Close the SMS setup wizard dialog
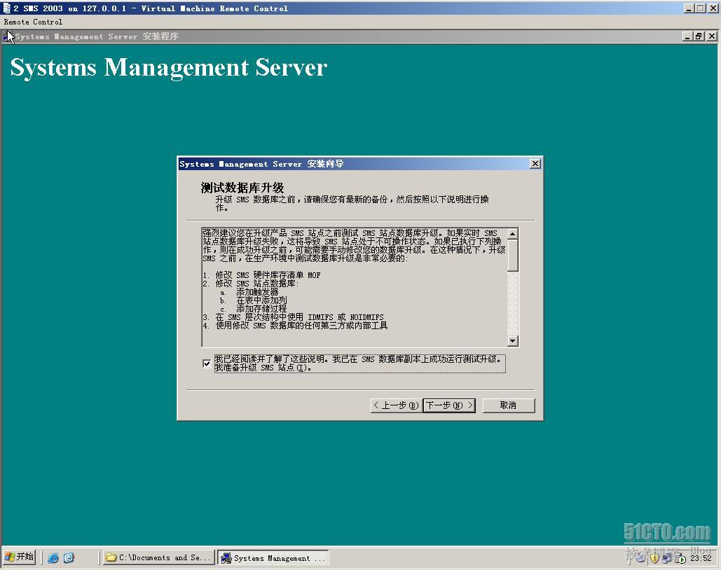Screen dimensions: 721x570 click(535, 164)
